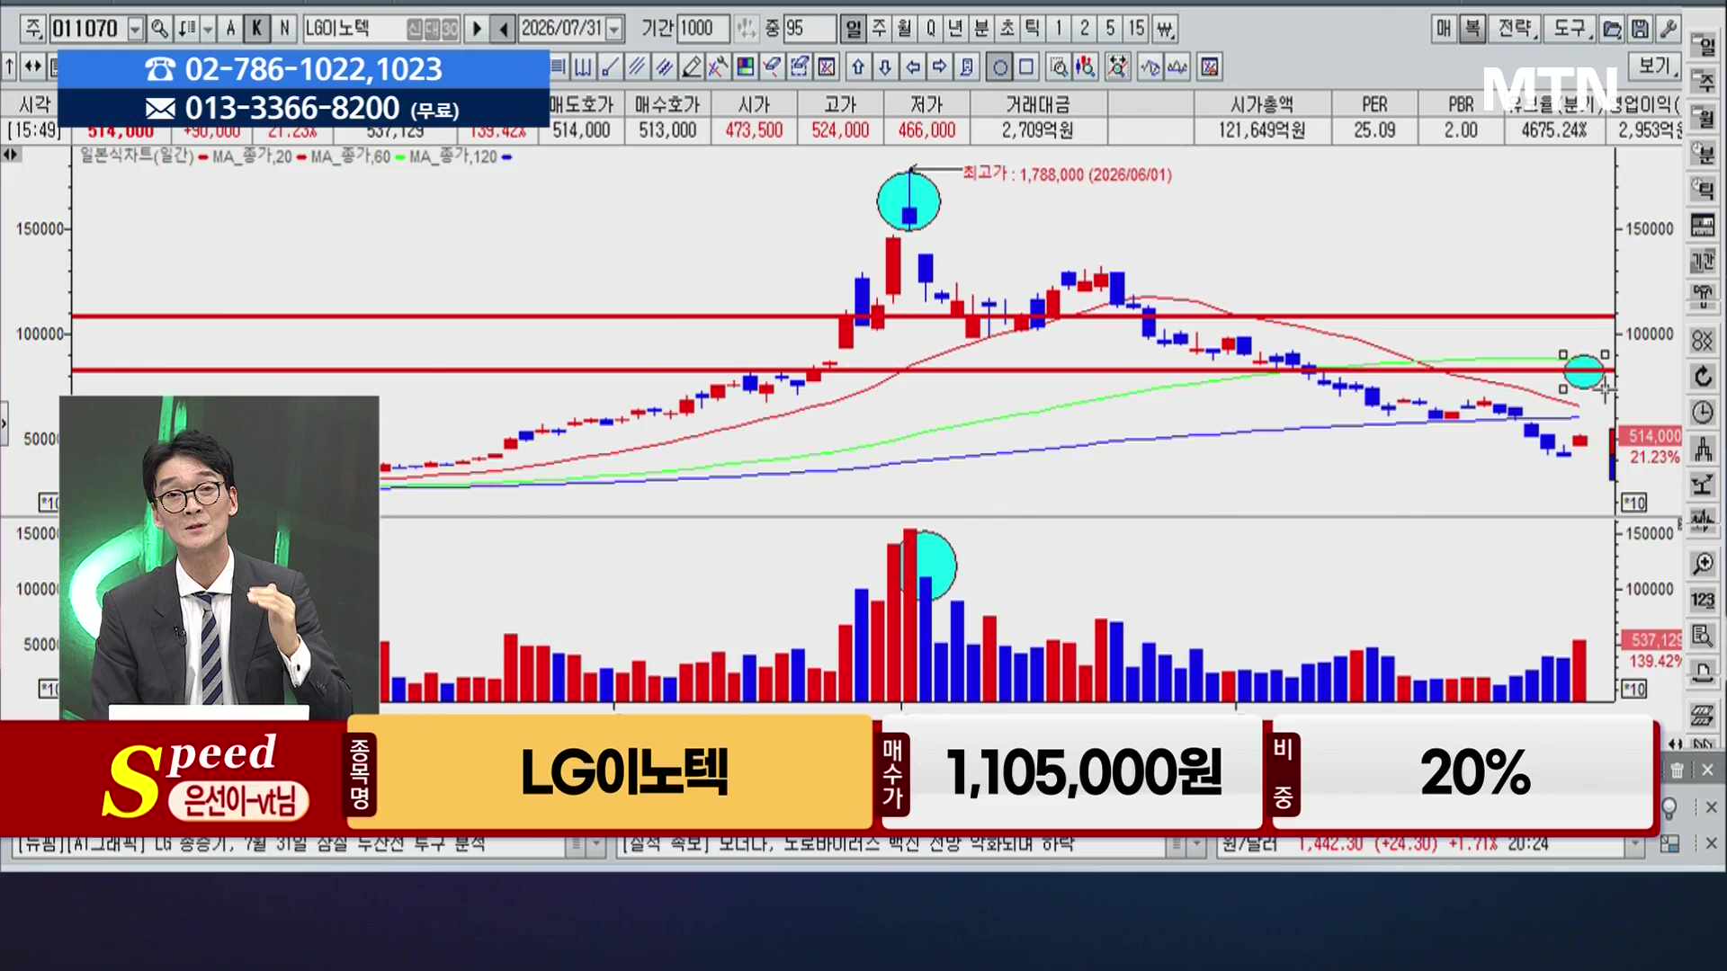
Task: Click the left arrow marker tool
Action: (x=913, y=67)
